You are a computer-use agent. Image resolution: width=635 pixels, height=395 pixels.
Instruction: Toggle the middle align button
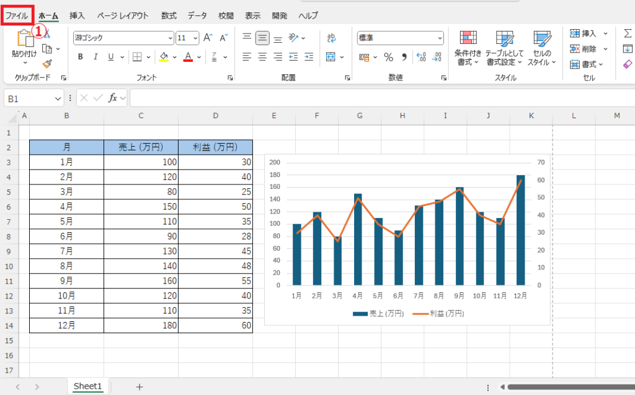262,38
